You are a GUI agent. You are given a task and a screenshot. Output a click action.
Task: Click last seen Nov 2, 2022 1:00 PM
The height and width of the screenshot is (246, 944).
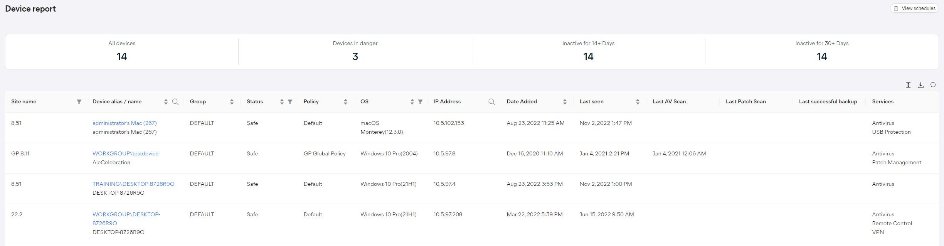(606, 184)
